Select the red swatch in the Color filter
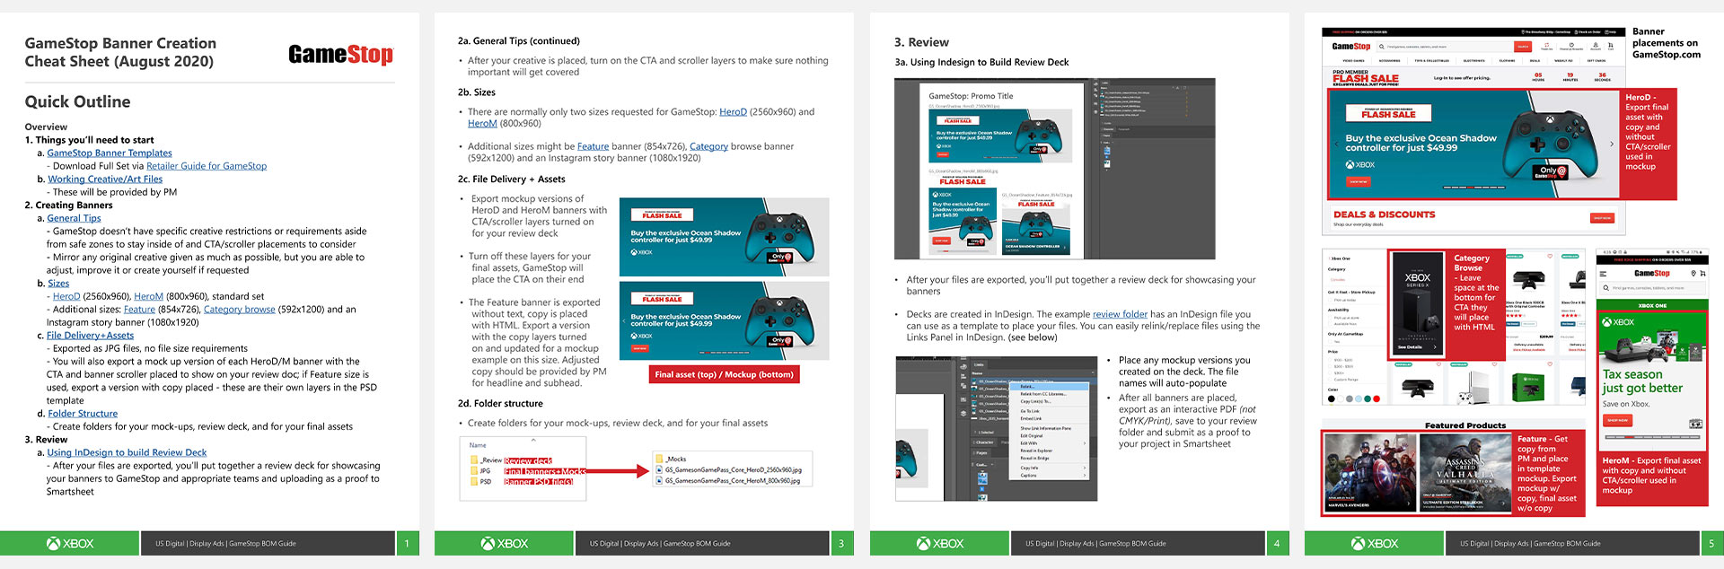 [1377, 399]
